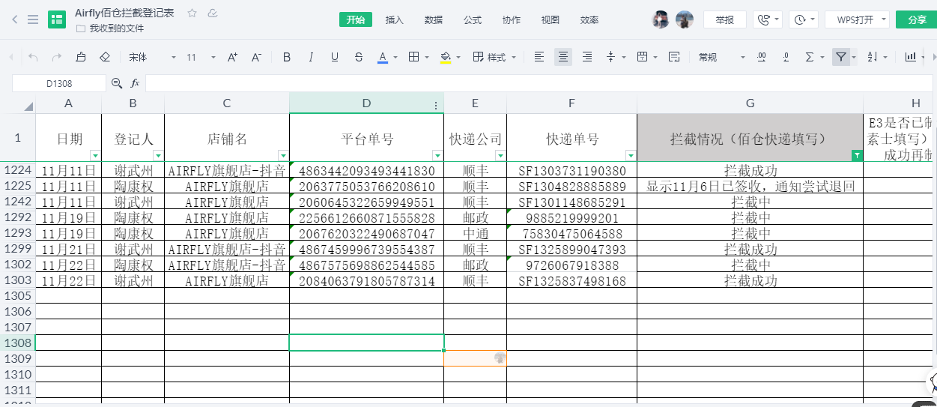Viewport: 937px width, 407px height.
Task: Click the select-all corner triangle
Action: click(x=28, y=106)
